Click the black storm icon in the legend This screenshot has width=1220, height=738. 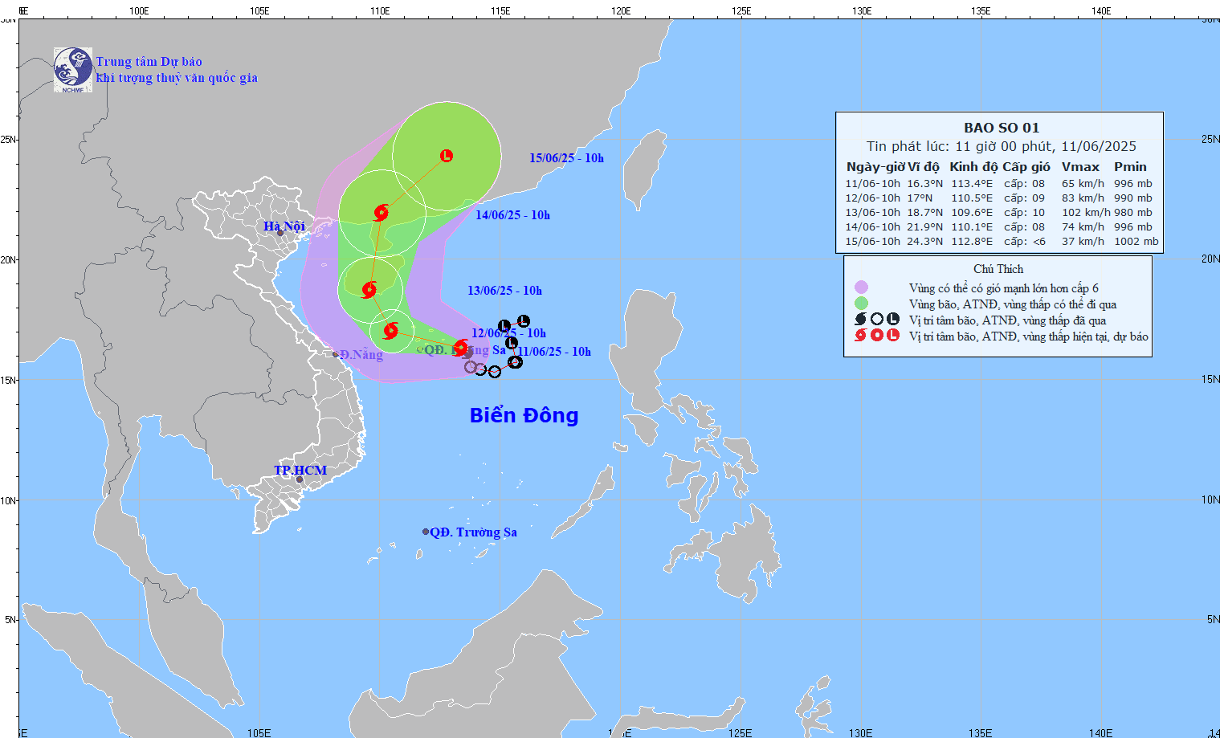pyautogui.click(x=860, y=320)
